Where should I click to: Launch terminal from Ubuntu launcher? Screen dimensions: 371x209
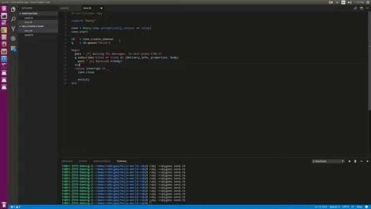click(x=4, y=16)
